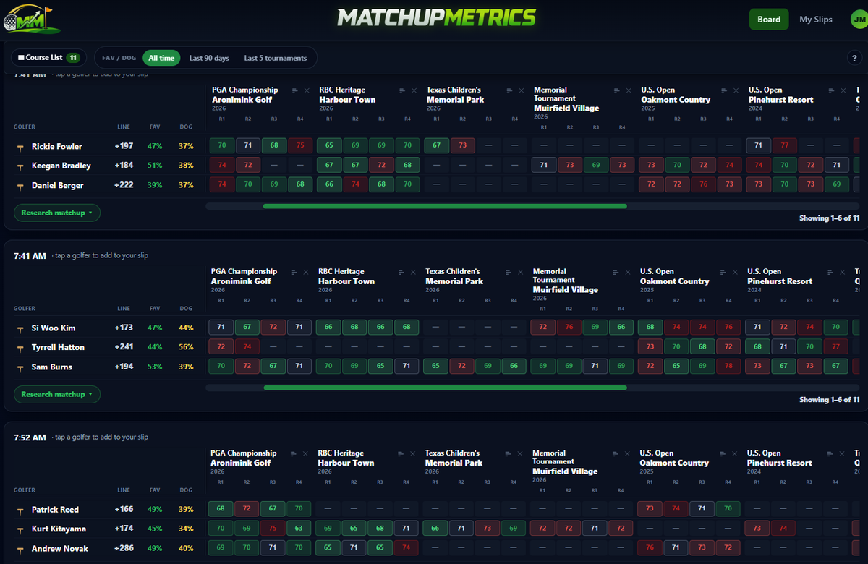
Task: Remove Harbour Town column in Patrick Reed group
Action: coord(413,453)
